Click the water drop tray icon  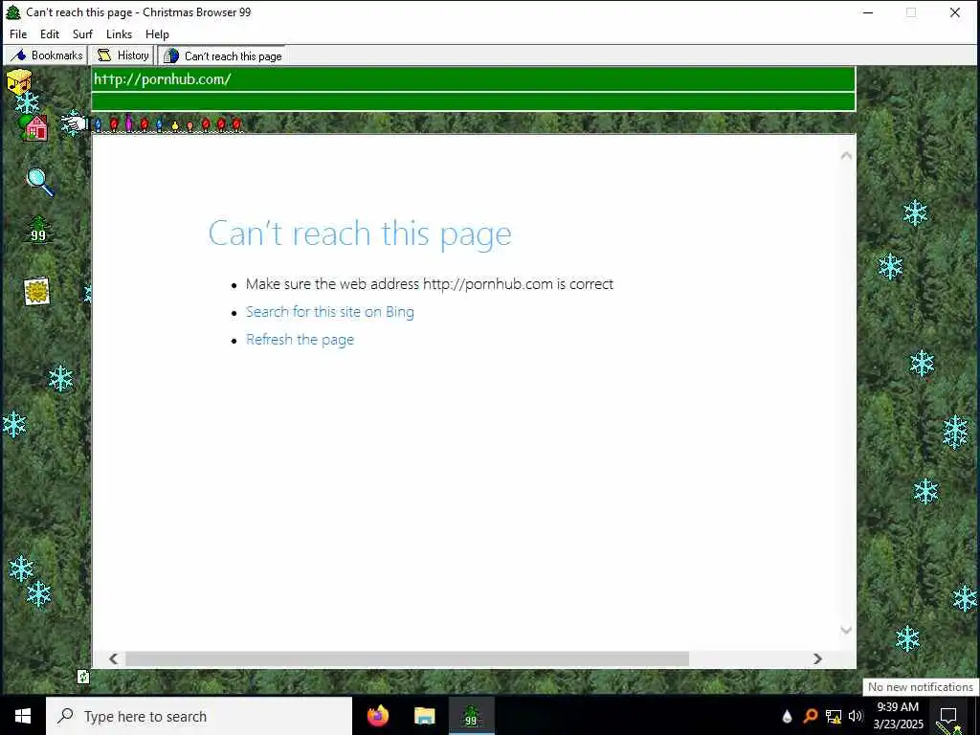(787, 716)
